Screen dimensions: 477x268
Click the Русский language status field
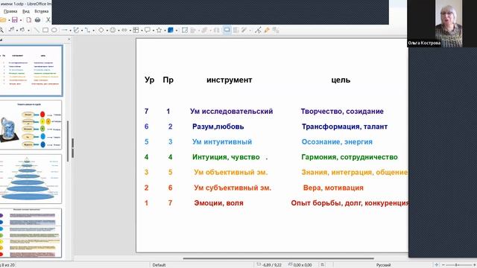pyautogui.click(x=383, y=265)
